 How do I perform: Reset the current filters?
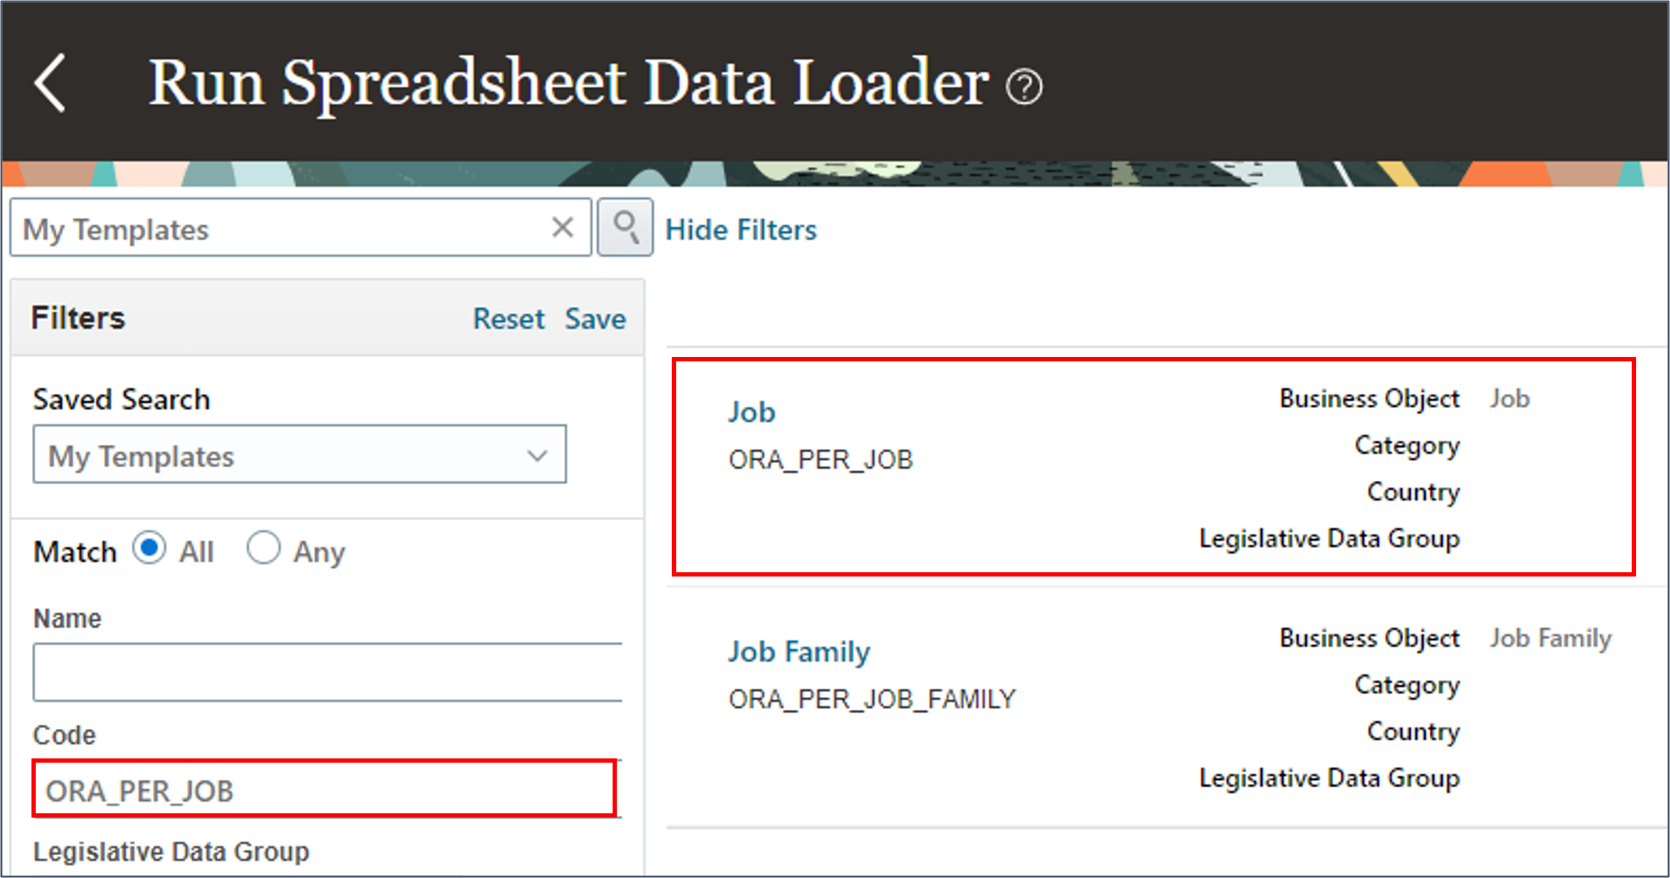509,318
